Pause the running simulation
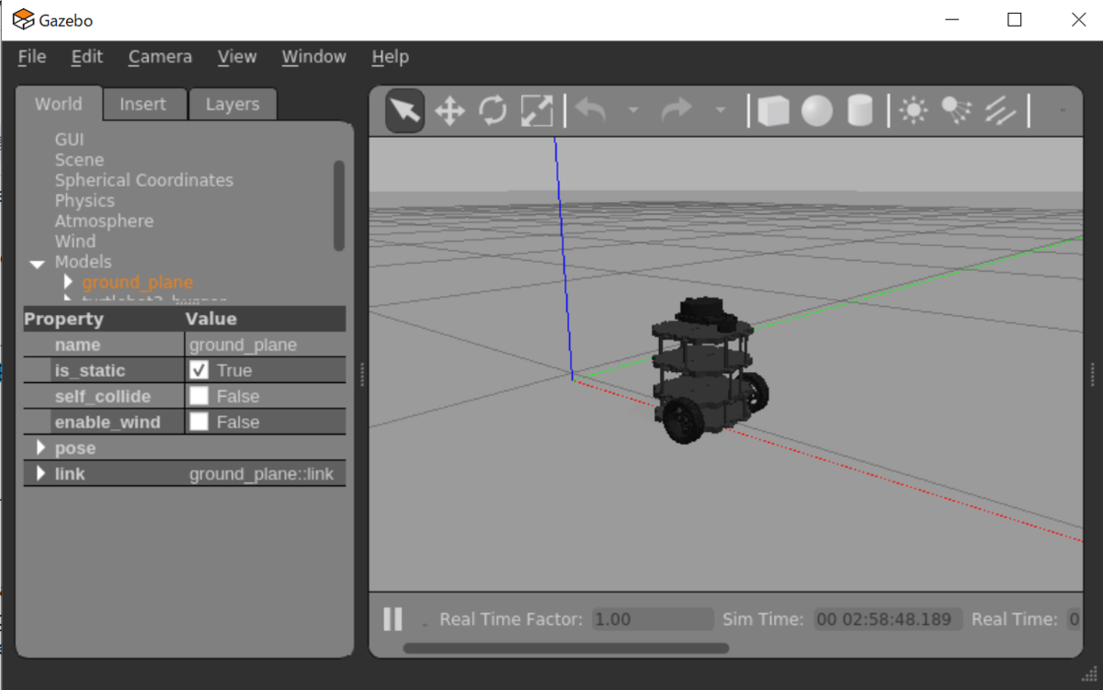The image size is (1103, 690). coord(392,618)
